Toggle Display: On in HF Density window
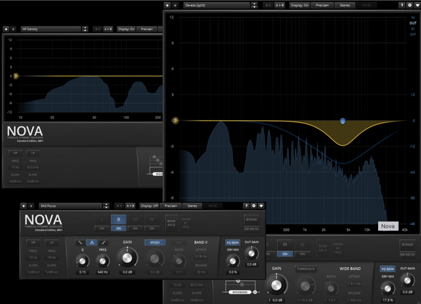The width and height of the screenshot is (421, 304). (x=126, y=29)
